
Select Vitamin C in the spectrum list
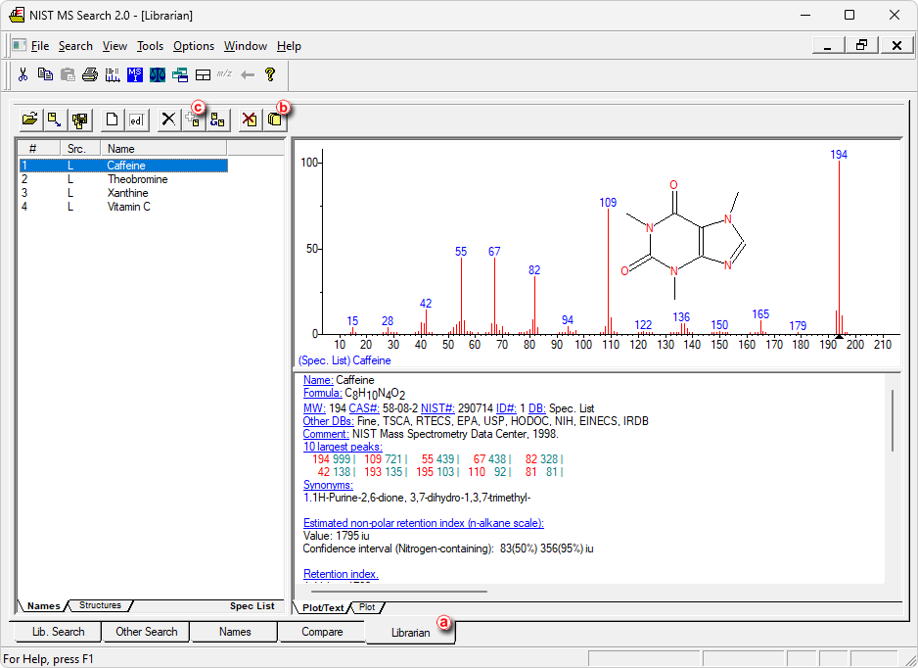[123, 207]
